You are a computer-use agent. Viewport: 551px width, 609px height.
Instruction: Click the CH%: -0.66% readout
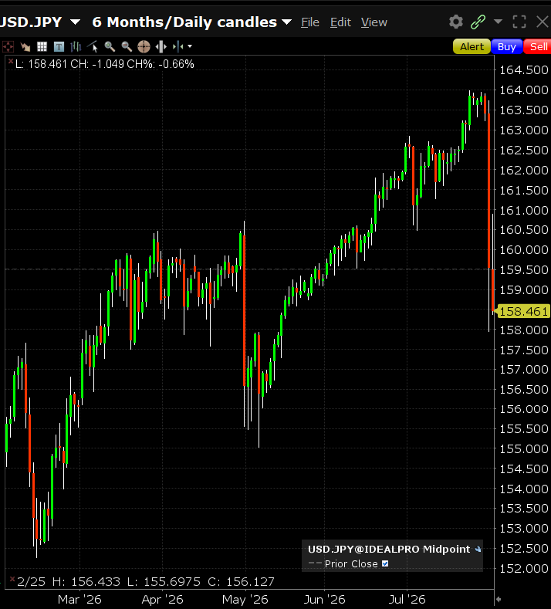pyautogui.click(x=161, y=64)
